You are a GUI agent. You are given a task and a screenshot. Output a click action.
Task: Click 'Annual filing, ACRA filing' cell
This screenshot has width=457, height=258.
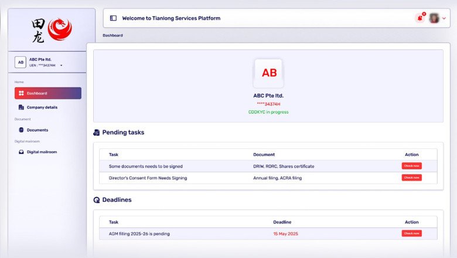click(x=278, y=178)
